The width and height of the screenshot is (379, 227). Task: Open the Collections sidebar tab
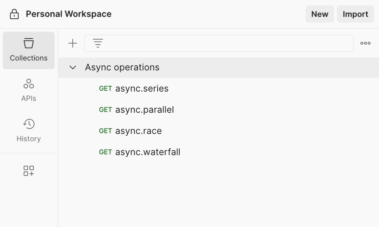click(29, 50)
